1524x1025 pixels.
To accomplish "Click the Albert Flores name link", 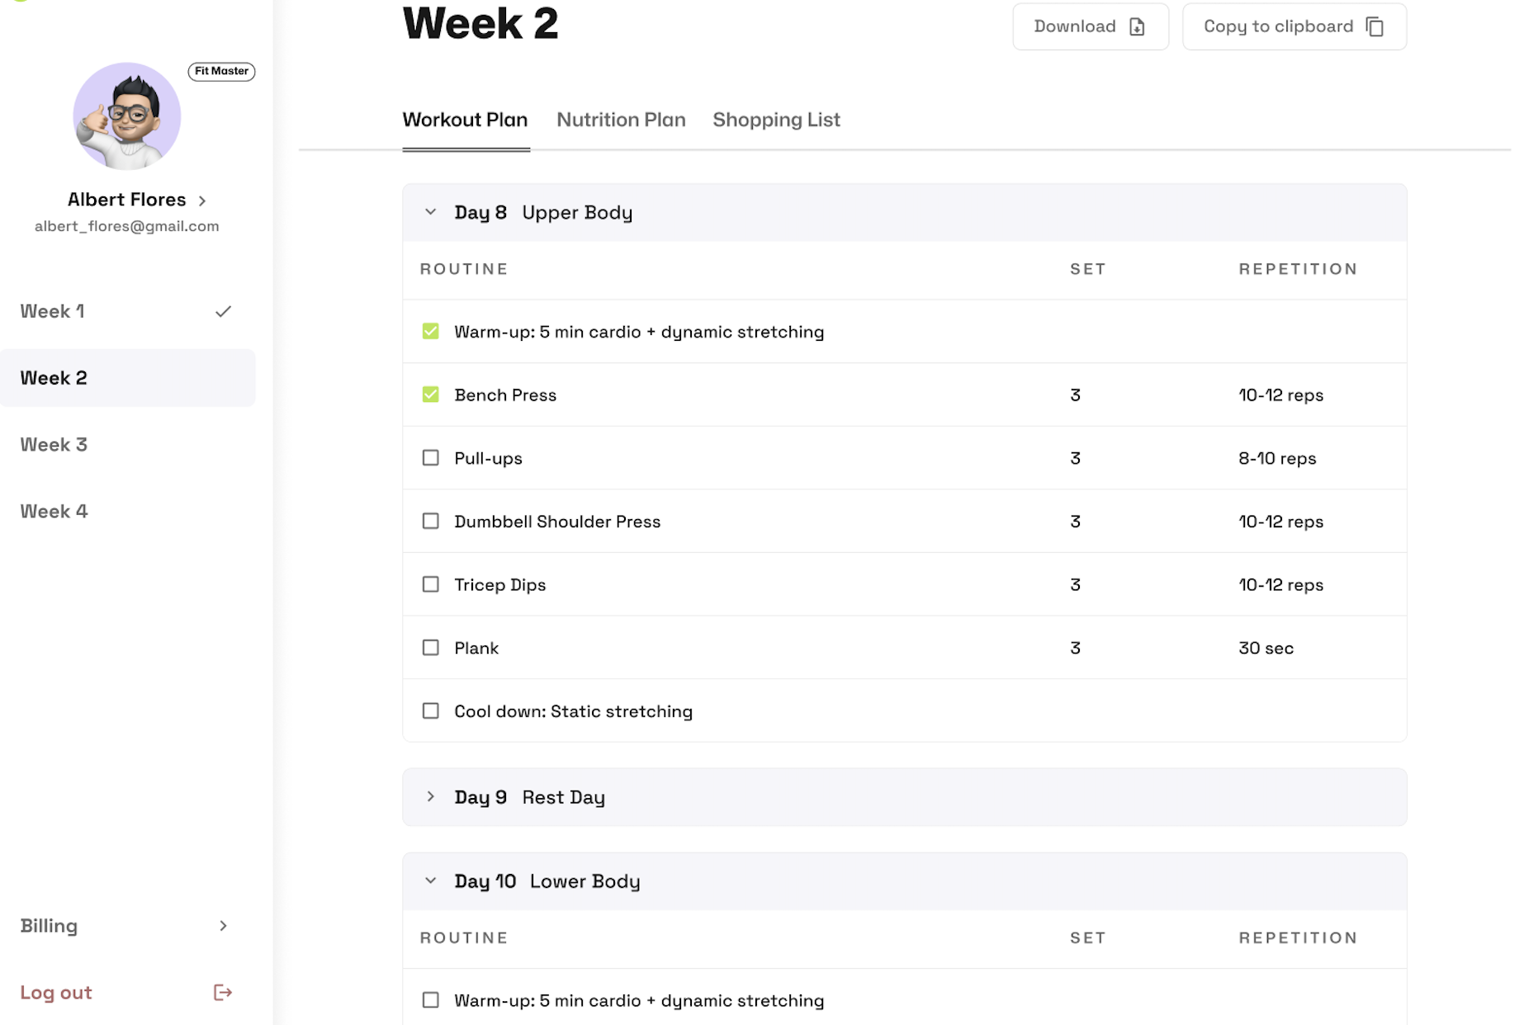I will click(127, 200).
